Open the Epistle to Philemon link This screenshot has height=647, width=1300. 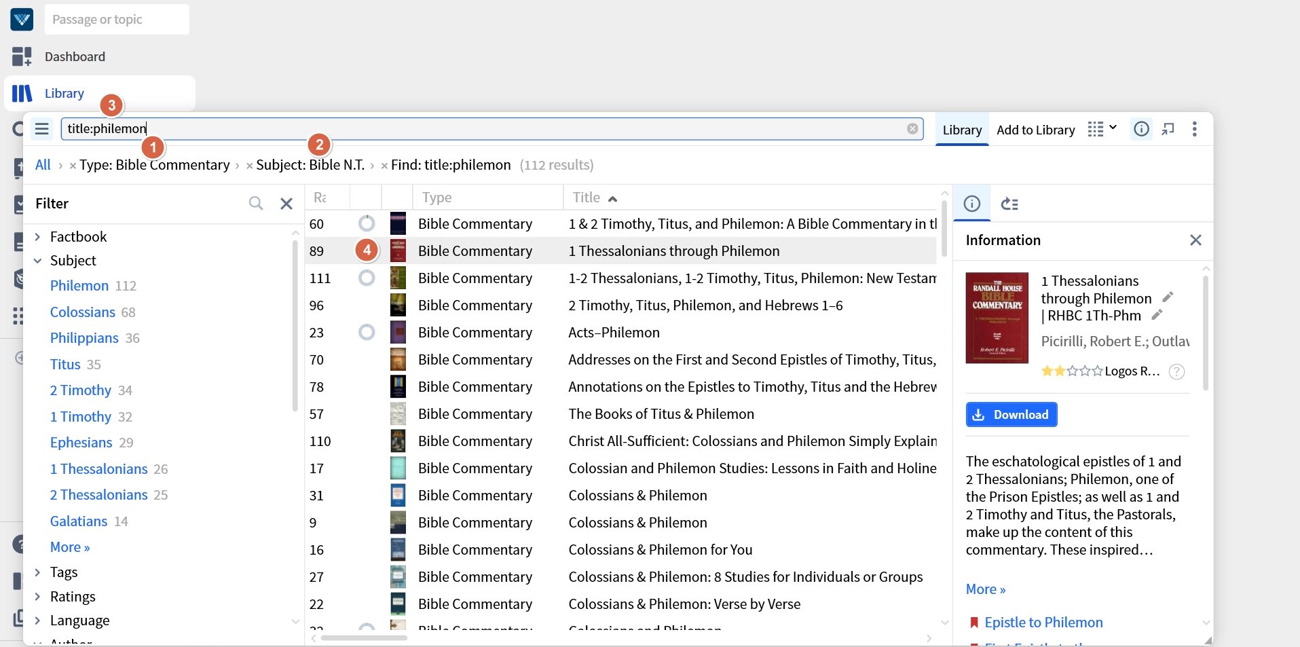[x=1043, y=623]
